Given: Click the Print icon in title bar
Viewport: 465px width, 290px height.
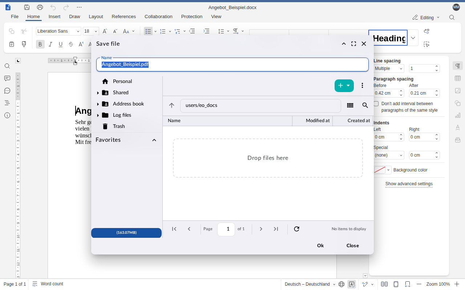Looking at the screenshot, I should pos(40,7).
